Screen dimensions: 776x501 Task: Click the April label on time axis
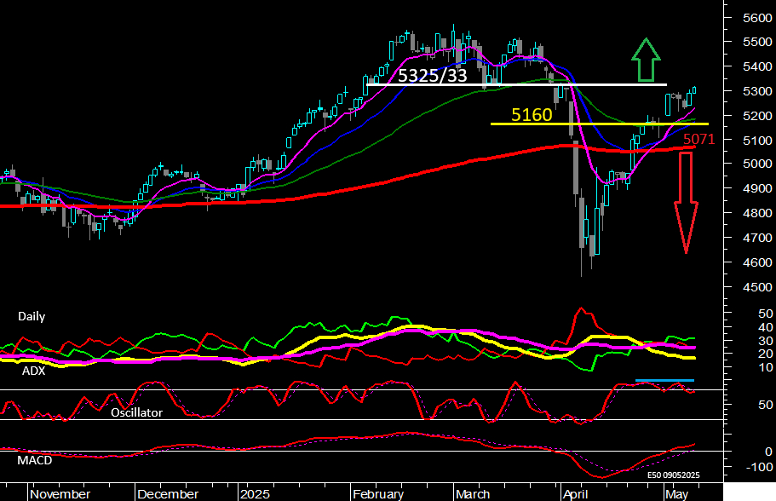coord(575,494)
